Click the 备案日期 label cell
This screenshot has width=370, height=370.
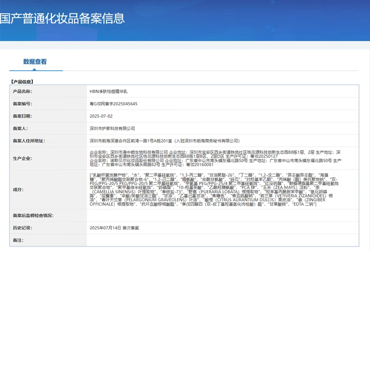click(x=23, y=116)
